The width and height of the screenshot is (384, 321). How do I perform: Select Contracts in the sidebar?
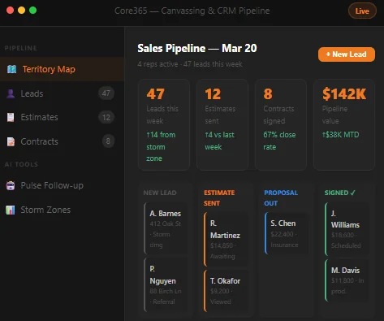(x=62, y=141)
